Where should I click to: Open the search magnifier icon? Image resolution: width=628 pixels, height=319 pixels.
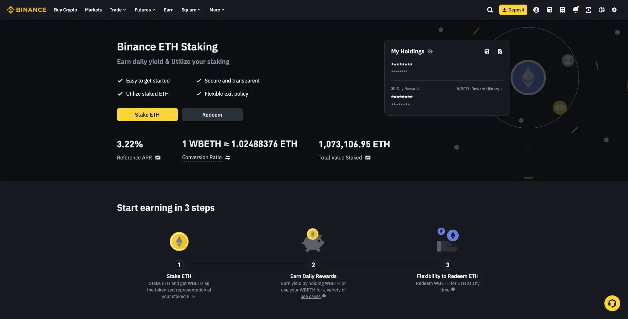pos(490,10)
